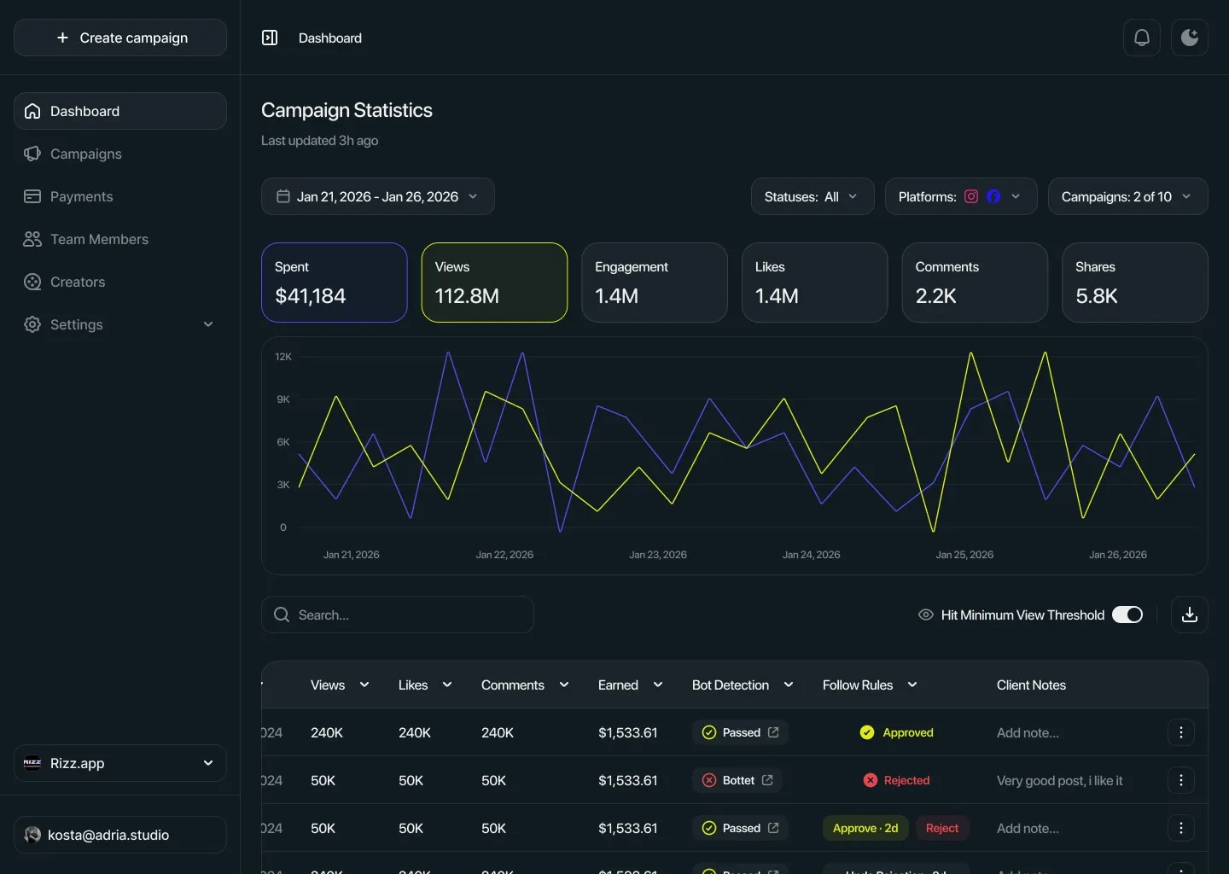The image size is (1229, 874).
Task: Click the search magnifier icon
Action: [x=282, y=615]
